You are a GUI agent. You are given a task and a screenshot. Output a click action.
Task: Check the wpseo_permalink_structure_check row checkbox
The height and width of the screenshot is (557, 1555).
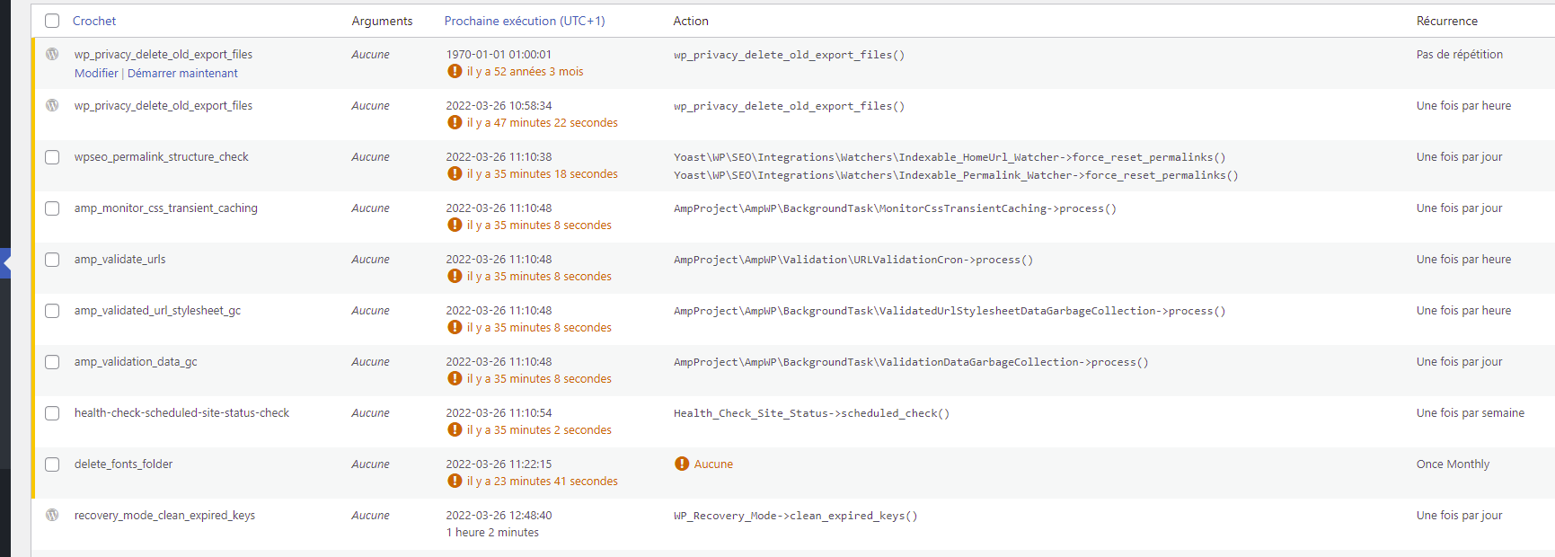[52, 157]
